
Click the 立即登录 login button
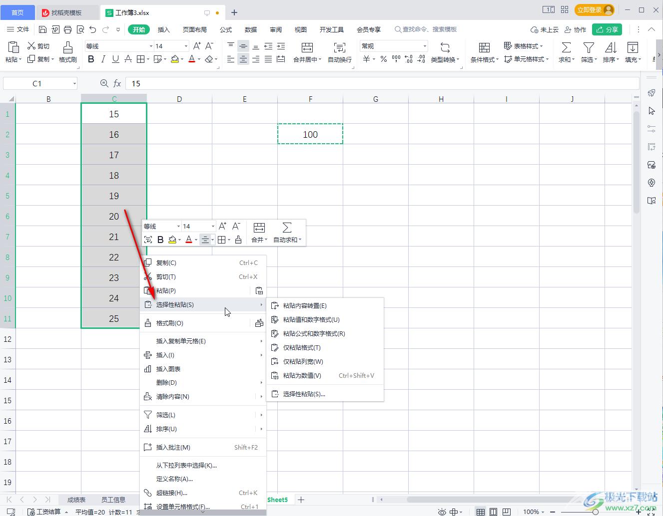pos(594,10)
